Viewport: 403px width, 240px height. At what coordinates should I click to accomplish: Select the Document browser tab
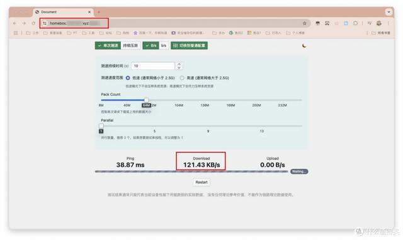coord(63,12)
